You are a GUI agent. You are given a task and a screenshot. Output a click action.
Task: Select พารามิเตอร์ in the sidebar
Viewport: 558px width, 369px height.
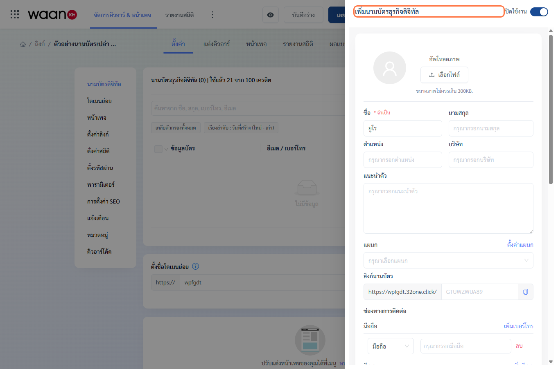[101, 185]
